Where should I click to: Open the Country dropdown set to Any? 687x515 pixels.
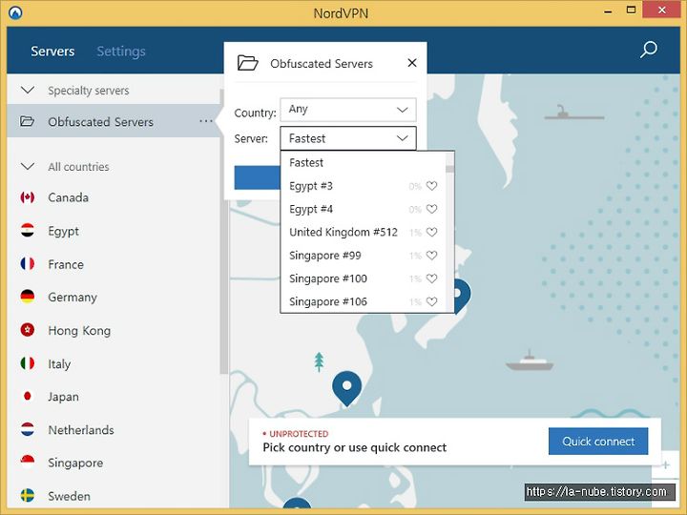(348, 110)
